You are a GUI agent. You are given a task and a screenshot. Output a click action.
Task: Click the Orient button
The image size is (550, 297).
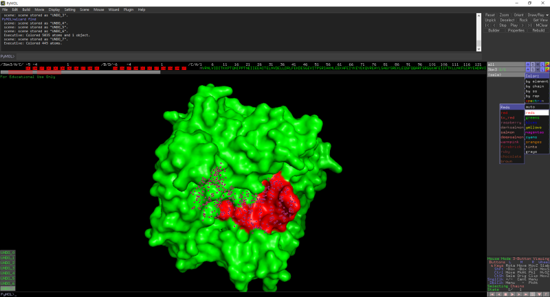click(519, 15)
